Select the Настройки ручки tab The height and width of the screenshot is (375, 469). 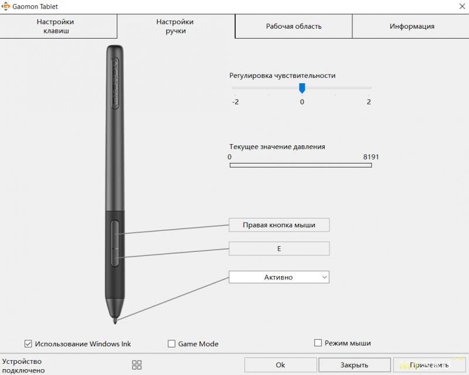tap(176, 26)
